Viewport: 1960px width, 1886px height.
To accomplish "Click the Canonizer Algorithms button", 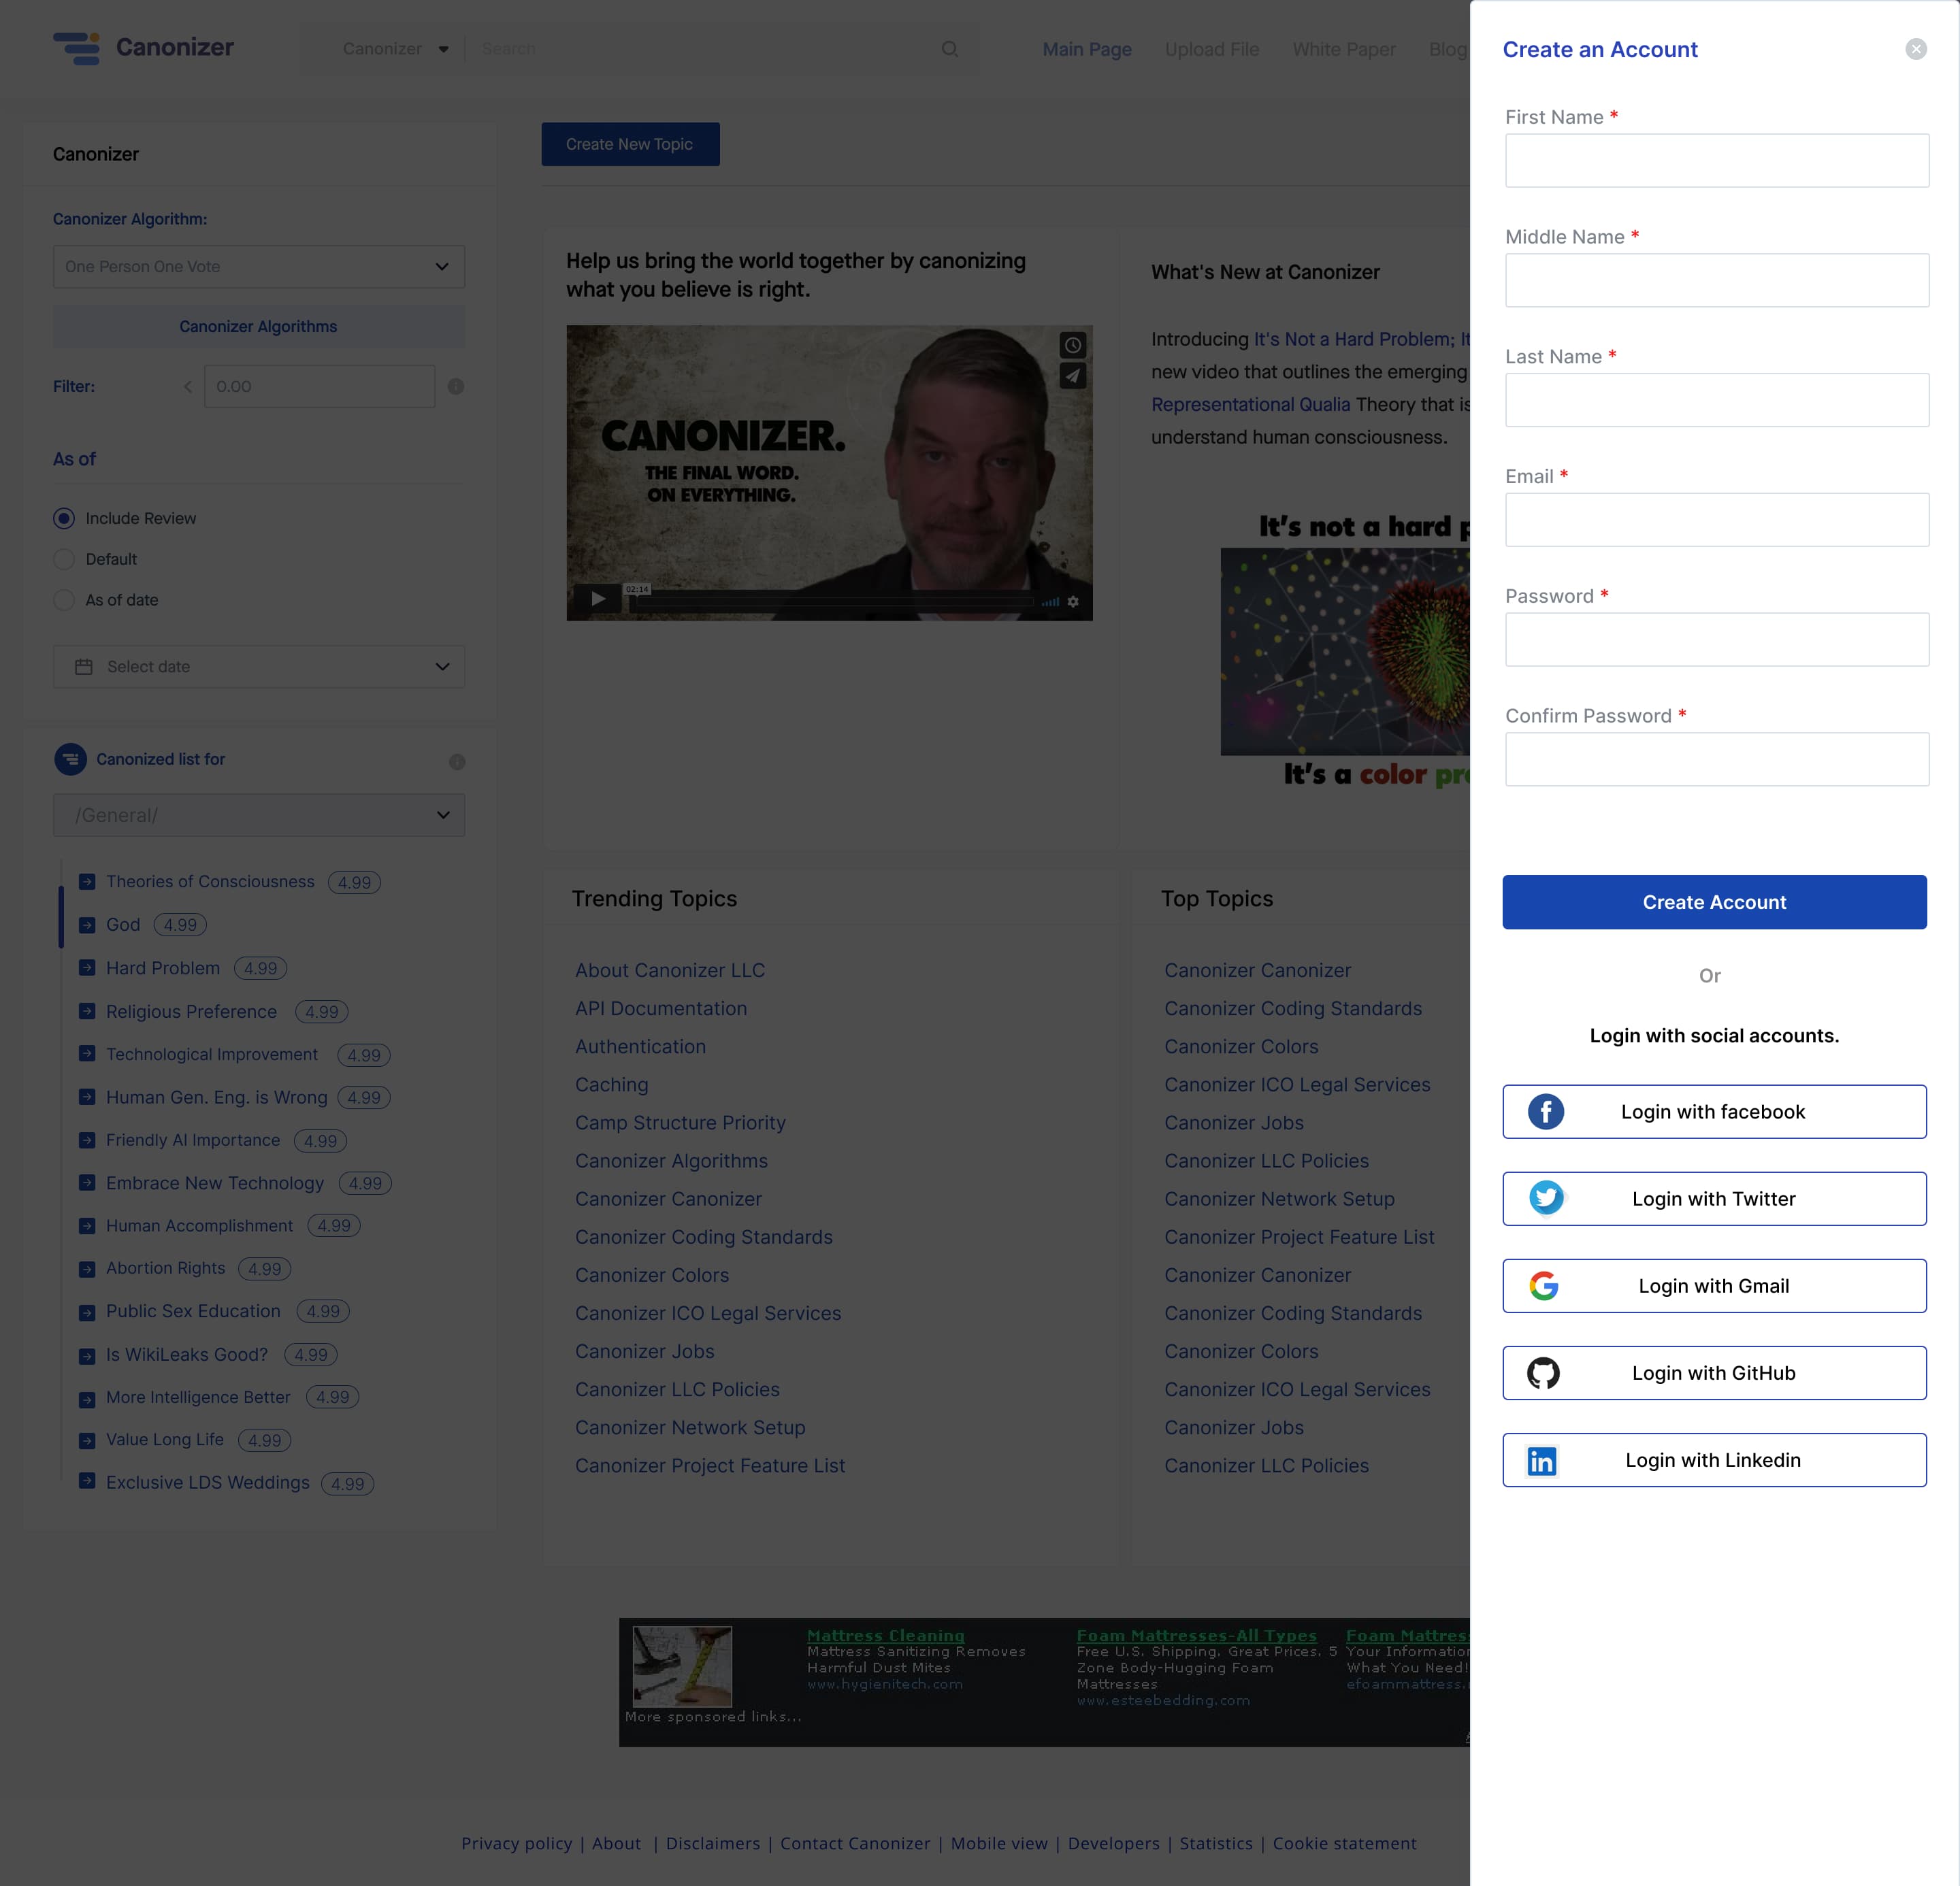I will [258, 326].
